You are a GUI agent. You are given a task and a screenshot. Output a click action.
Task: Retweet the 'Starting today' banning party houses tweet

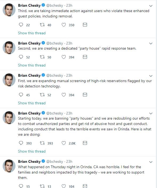click(x=42, y=143)
